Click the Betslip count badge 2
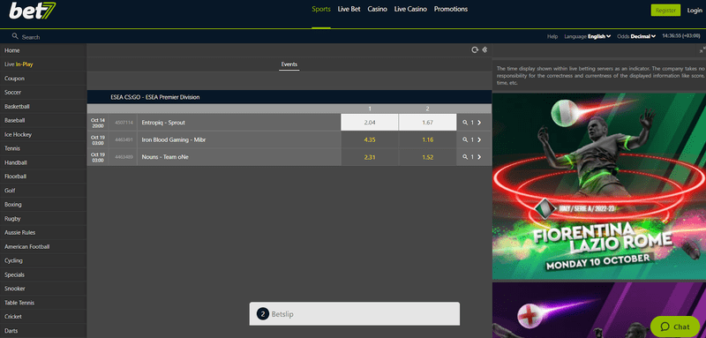706x338 pixels. click(x=263, y=313)
